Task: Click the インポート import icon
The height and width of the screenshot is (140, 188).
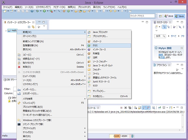Action: [19, 90]
